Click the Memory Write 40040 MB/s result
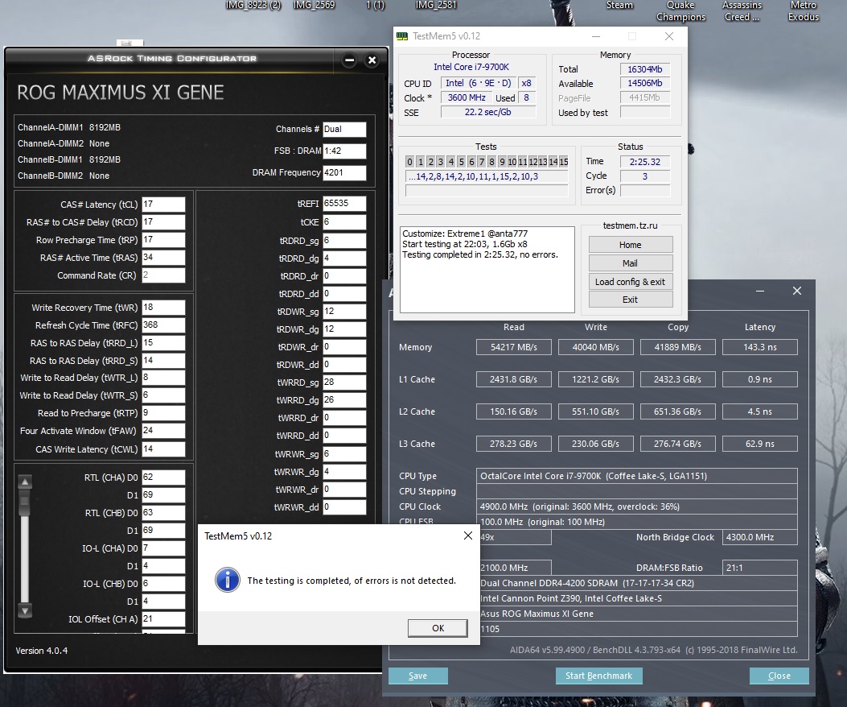The width and height of the screenshot is (847, 707). 595,347
